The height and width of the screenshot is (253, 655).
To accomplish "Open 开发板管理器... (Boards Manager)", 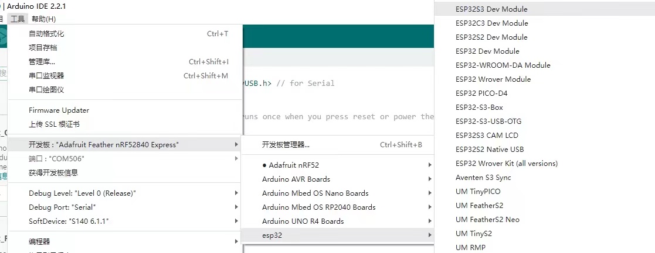I will click(338, 145).
